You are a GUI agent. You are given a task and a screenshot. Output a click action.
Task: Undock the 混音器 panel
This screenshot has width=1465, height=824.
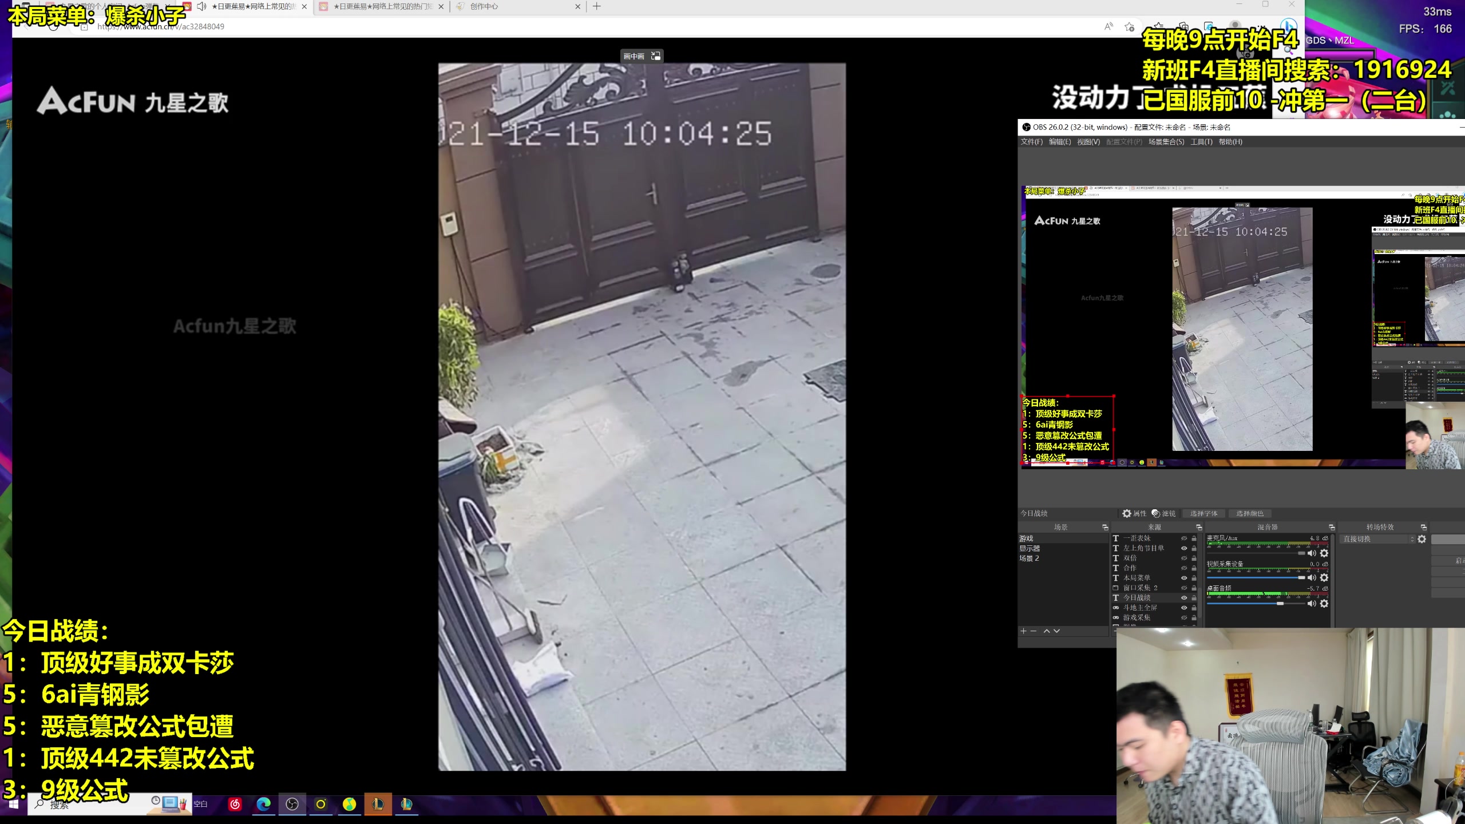[x=1332, y=527]
